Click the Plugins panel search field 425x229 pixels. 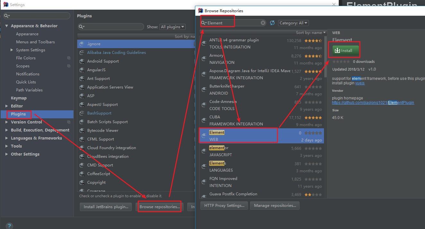pyautogui.click(x=111, y=27)
